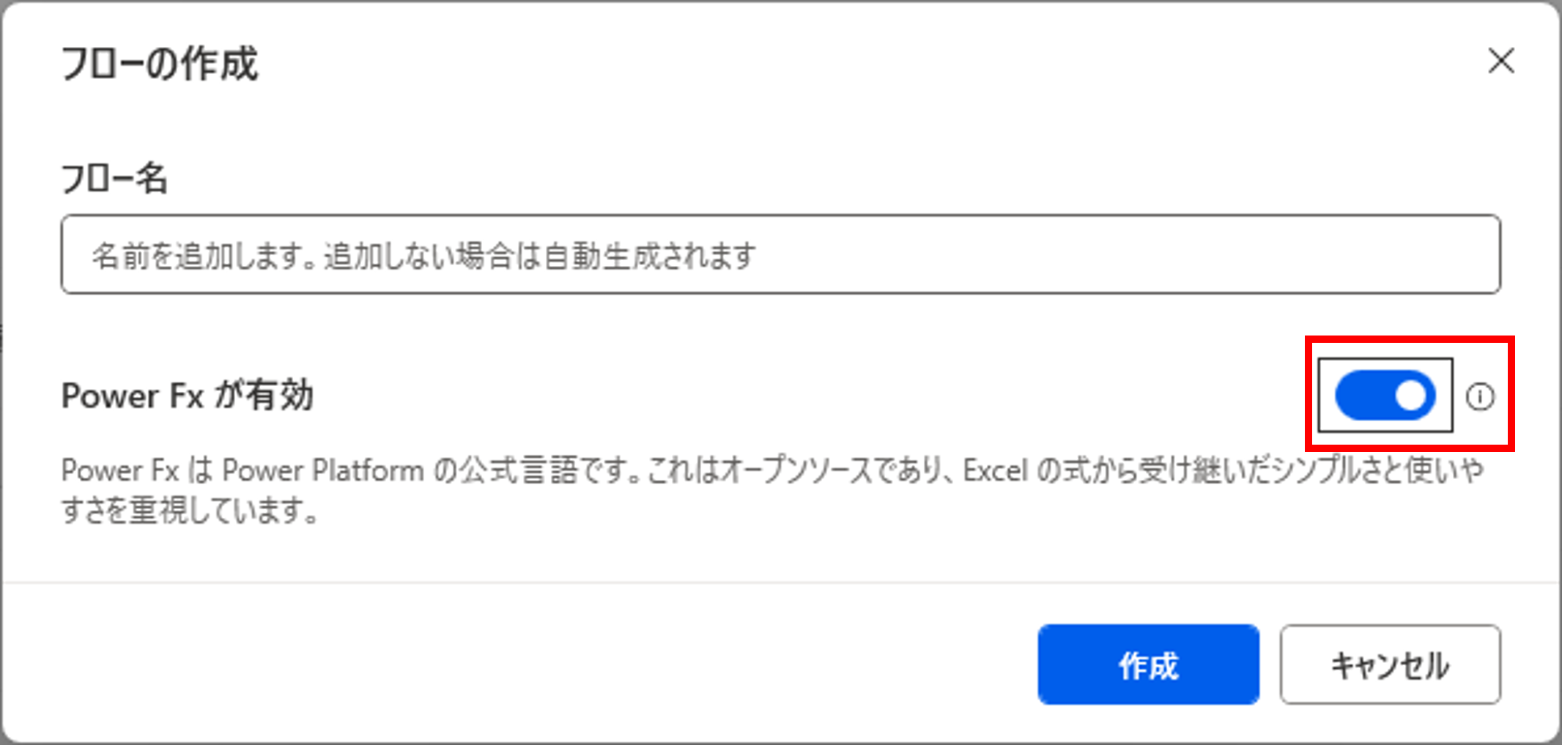
Task: Create the flow with 作成
Action: pos(1148,664)
